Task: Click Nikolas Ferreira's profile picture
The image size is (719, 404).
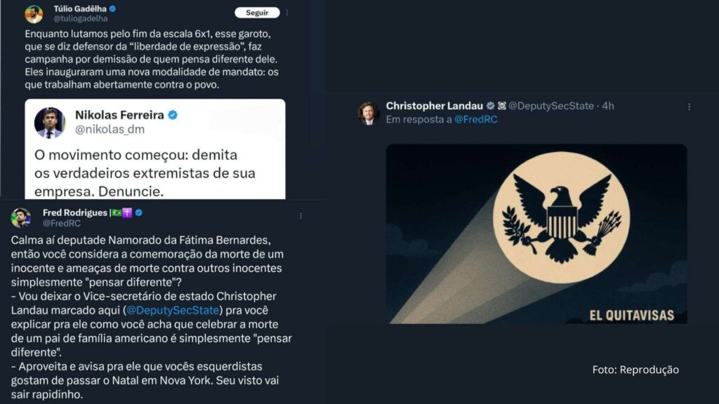Action: tap(50, 123)
